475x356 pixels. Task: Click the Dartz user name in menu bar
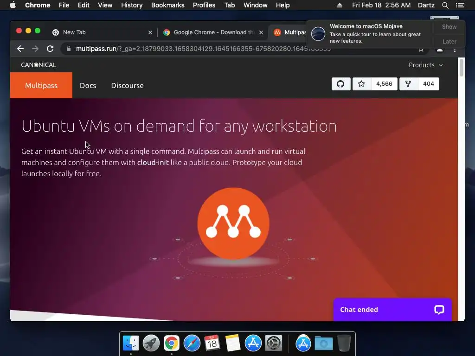(426, 5)
